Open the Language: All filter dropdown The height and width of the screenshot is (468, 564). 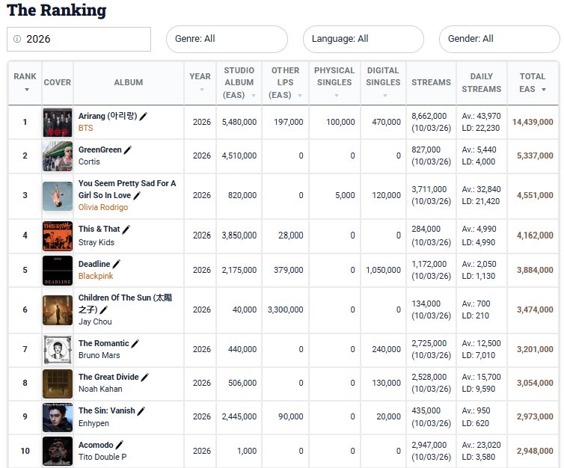(364, 39)
